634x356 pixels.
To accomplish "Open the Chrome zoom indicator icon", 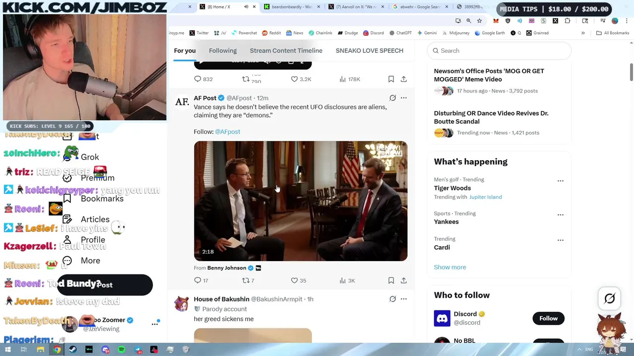I will (x=469, y=21).
